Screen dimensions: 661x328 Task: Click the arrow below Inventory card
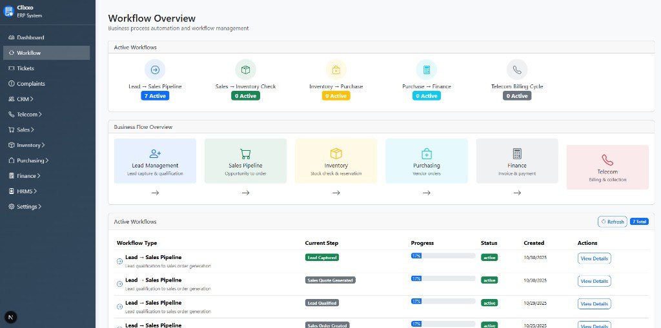336,193
